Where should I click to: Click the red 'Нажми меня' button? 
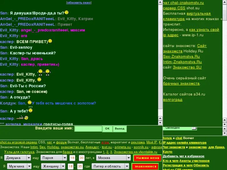coord(147,158)
